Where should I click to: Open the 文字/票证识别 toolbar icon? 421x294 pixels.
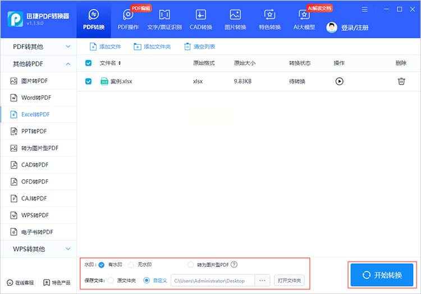point(164,15)
